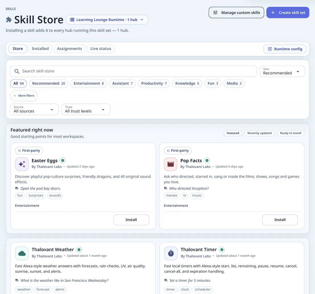The image size is (315, 294).
Task: Click the sliders icon in Runtime config
Action: [x=270, y=49]
